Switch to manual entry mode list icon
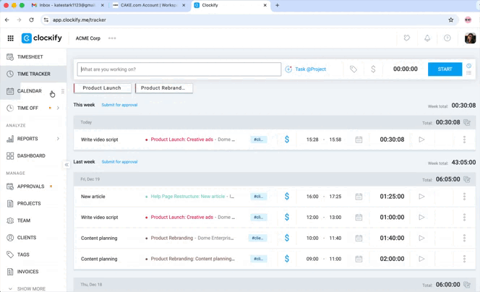Screen dimensions: 480x292 pyautogui.click(x=468, y=73)
